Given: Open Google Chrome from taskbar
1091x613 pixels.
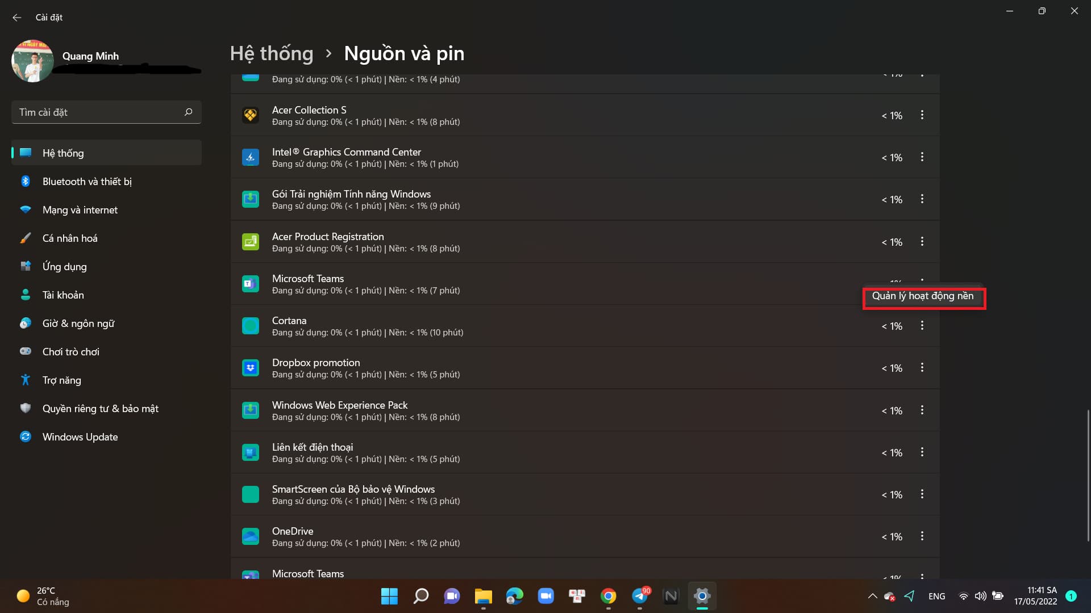Looking at the screenshot, I should click(608, 596).
